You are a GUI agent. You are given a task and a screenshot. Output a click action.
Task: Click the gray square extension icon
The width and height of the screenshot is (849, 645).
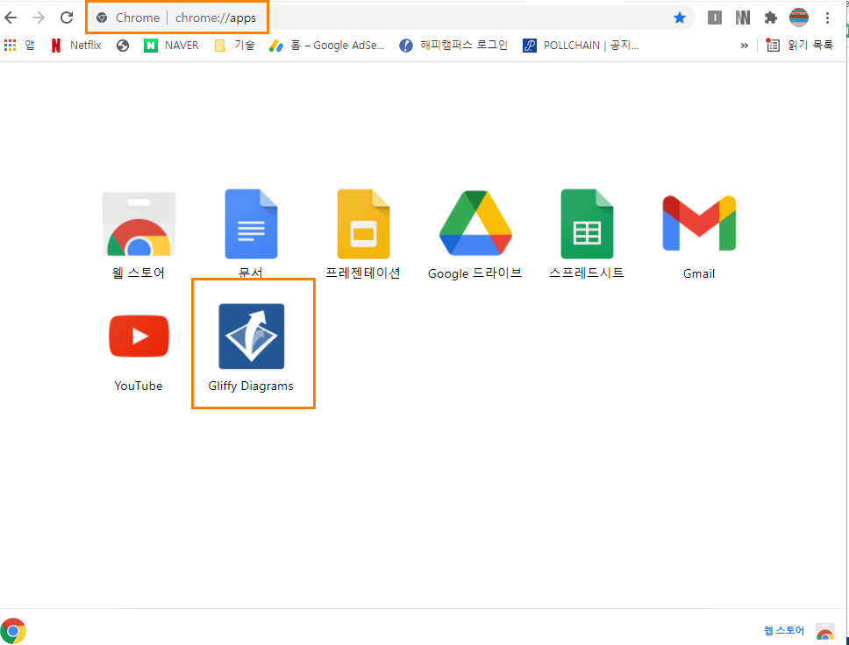coord(715,18)
